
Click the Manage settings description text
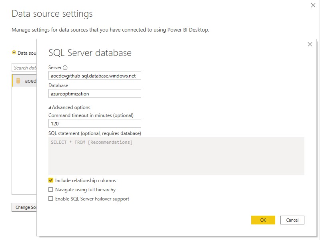[x=110, y=30]
